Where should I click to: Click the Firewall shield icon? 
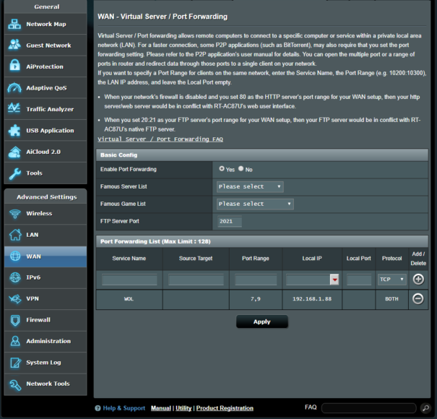click(15, 320)
